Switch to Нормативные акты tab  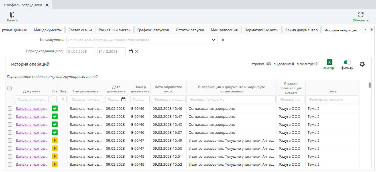pos(261,30)
